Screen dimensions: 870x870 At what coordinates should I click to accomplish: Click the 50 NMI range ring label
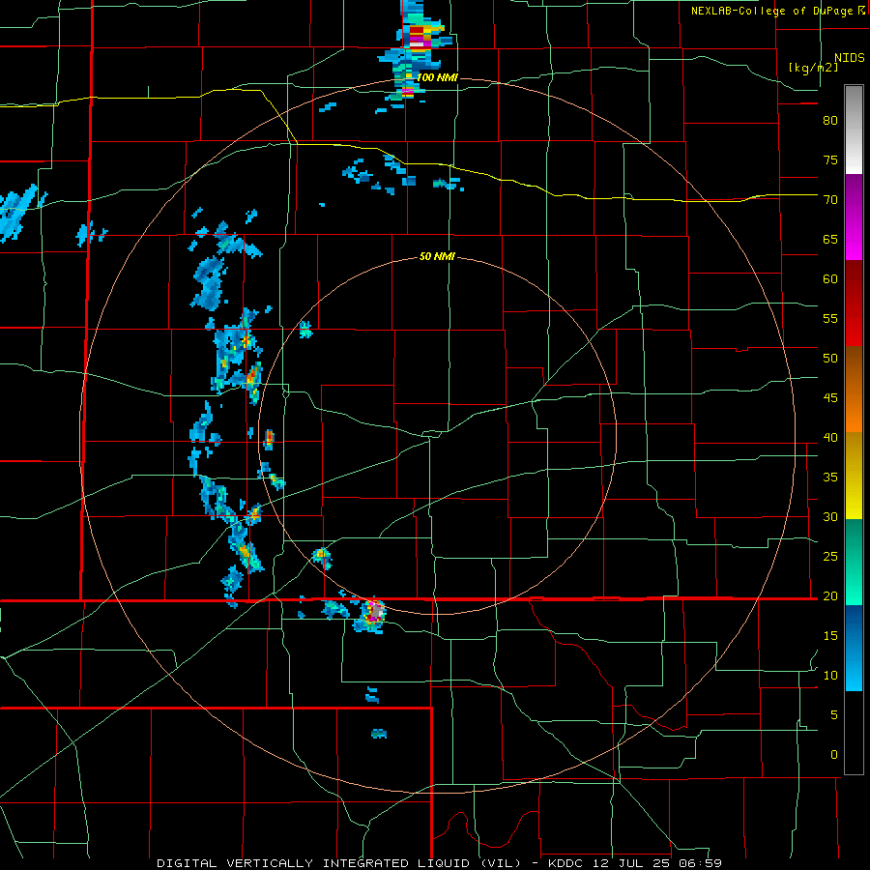pyautogui.click(x=437, y=256)
